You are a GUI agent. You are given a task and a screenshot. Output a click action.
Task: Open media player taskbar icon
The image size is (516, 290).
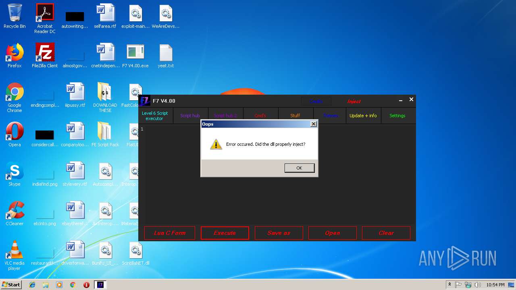pyautogui.click(x=59, y=285)
